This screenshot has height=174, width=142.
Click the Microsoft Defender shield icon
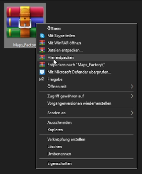coord(42,72)
